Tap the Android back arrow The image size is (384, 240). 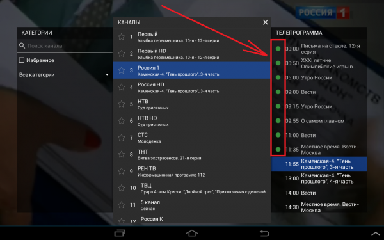(264, 233)
